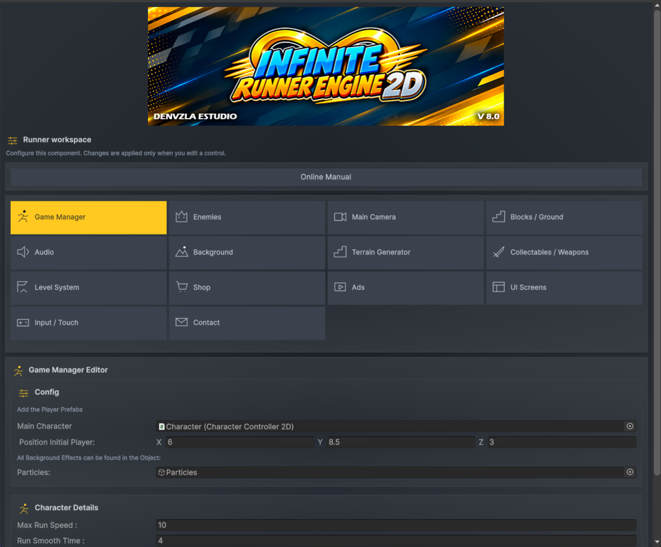Click the 'Add the Player Prefabs' text
Image resolution: width=661 pixels, height=547 pixels.
coord(50,409)
